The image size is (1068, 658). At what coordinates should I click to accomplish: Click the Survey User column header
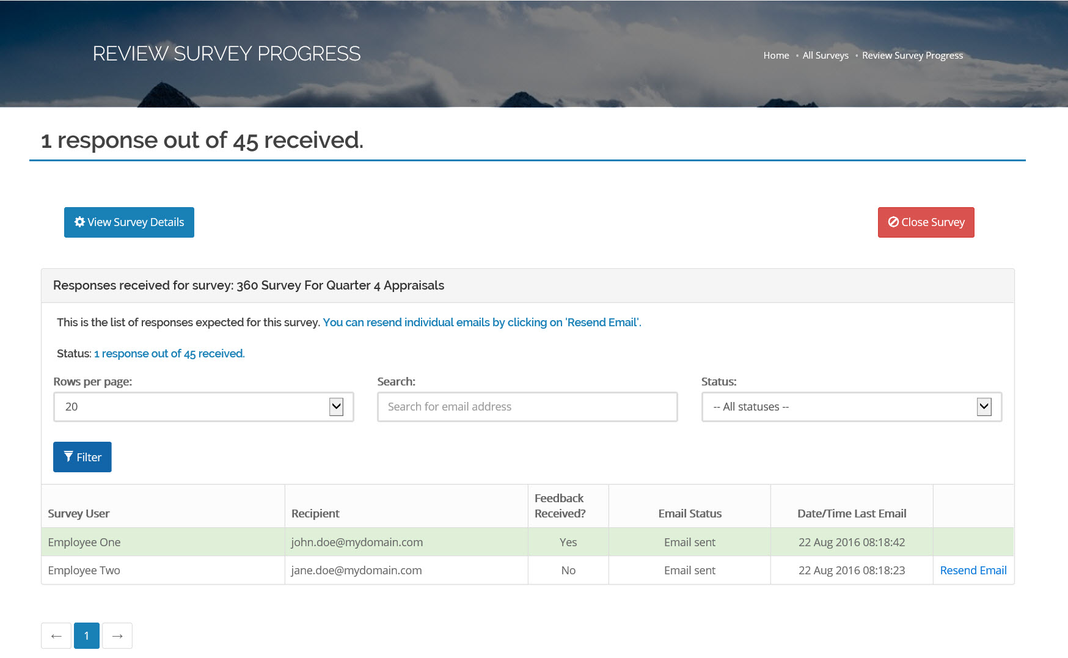point(79,513)
